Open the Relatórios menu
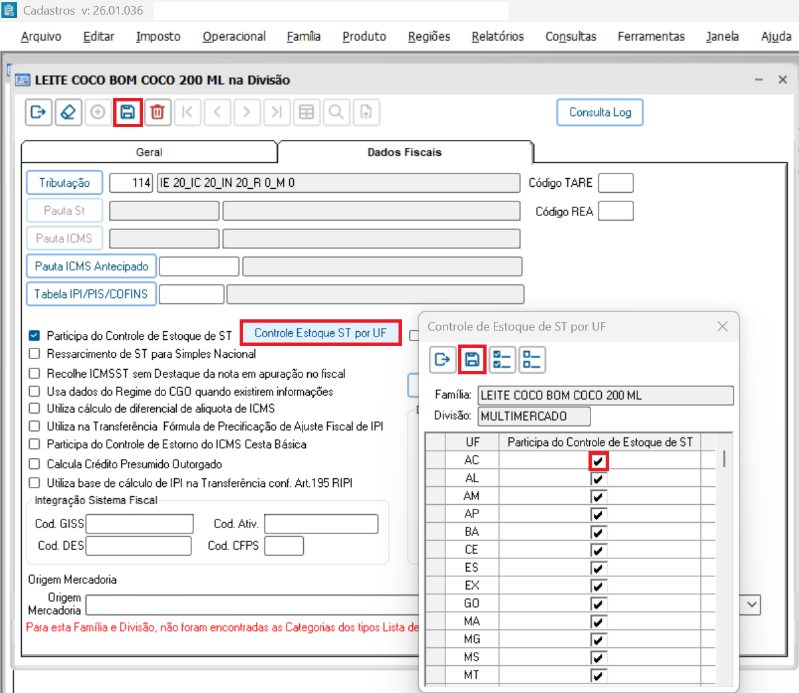The width and height of the screenshot is (799, 693). [498, 36]
